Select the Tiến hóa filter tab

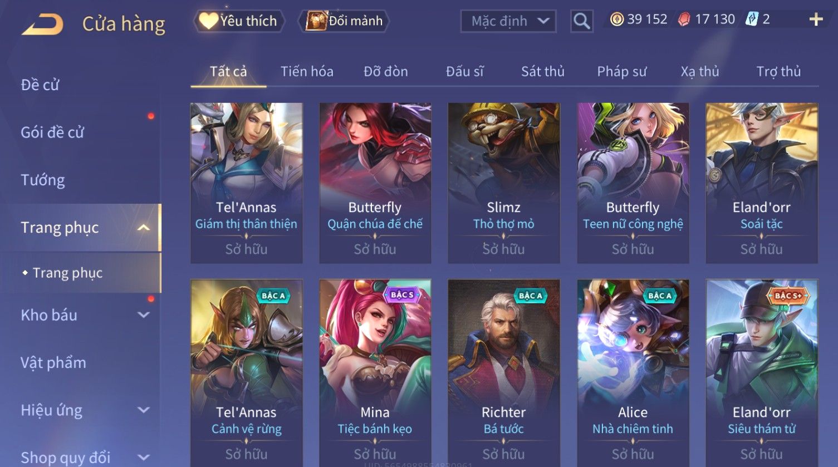pos(307,72)
